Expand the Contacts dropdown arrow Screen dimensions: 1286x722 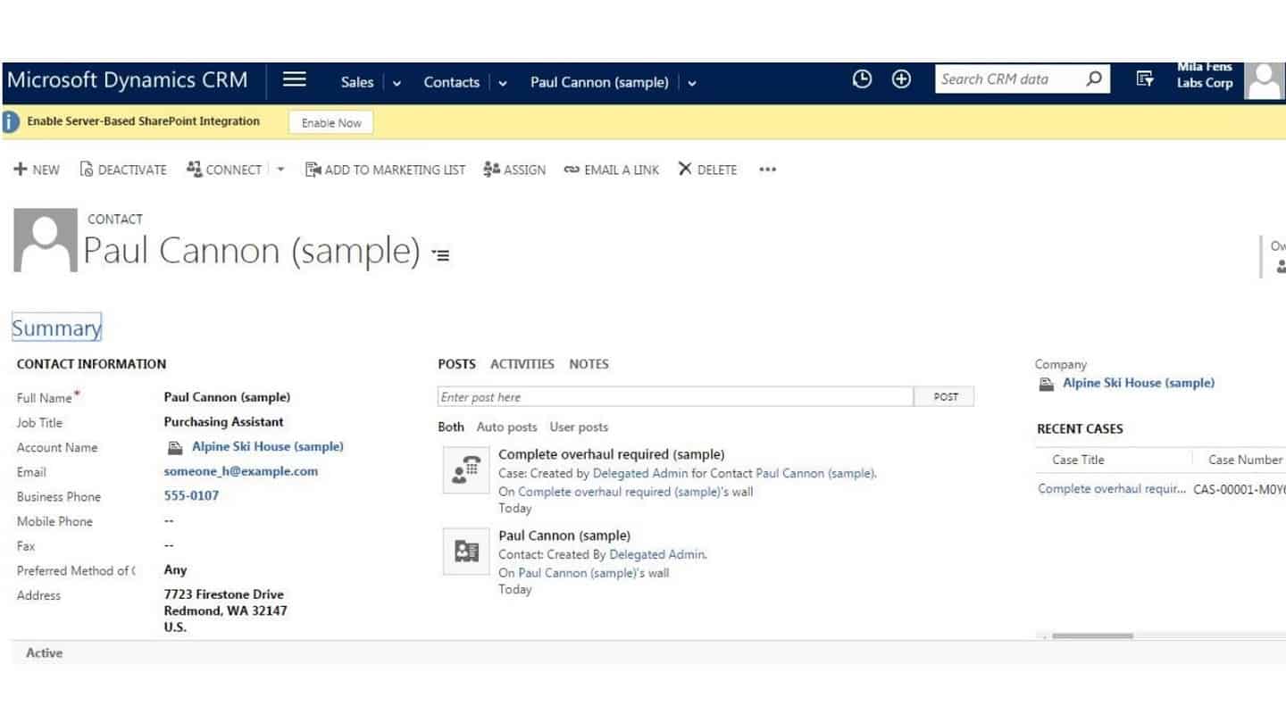click(x=503, y=83)
